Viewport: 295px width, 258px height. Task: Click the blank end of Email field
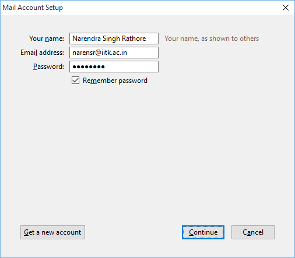click(x=143, y=53)
